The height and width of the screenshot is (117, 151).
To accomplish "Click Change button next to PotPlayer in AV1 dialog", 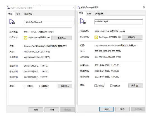I will (132, 37).
